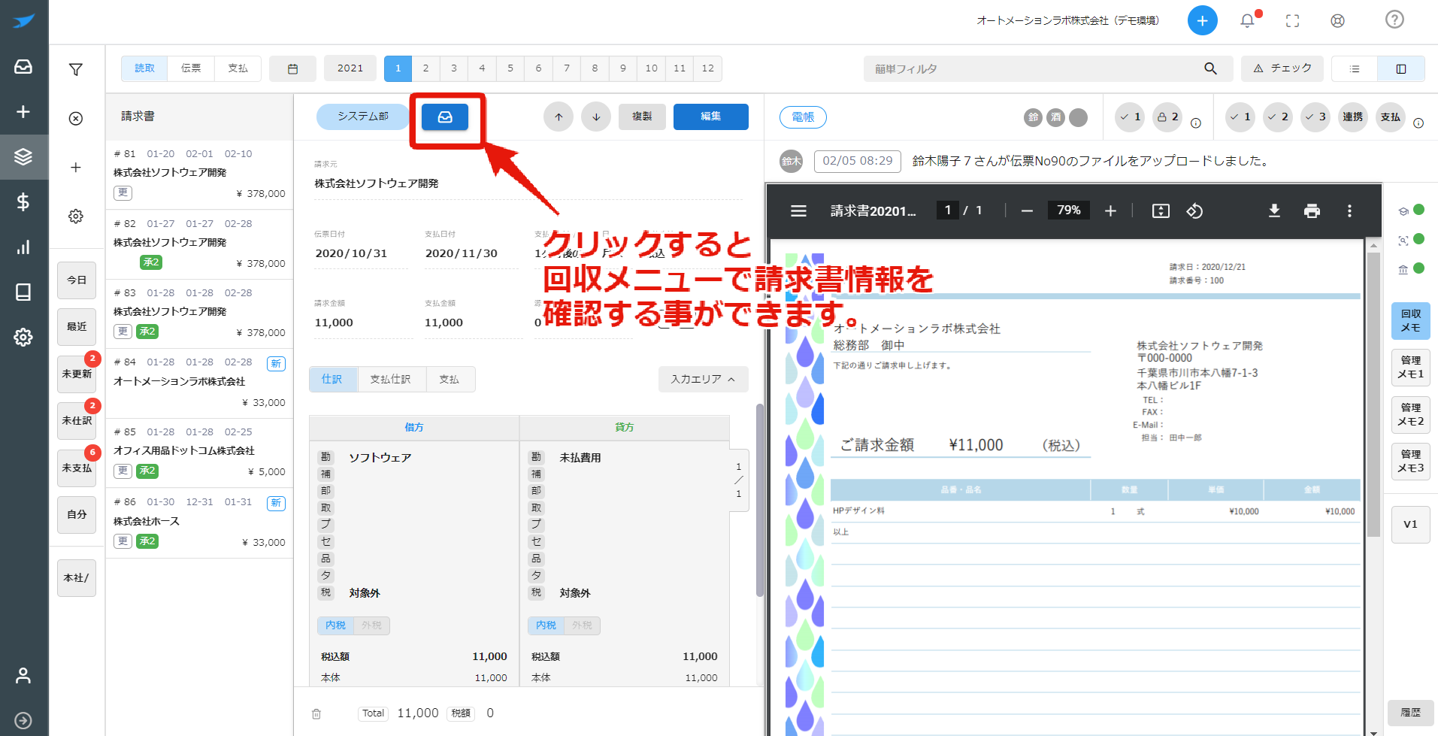The image size is (1438, 736).
Task: Print the PDF invoice
Action: point(1312,211)
